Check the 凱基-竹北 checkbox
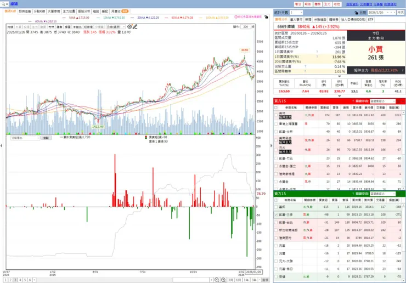Screen dimensions: 406x283 coord(276,158)
